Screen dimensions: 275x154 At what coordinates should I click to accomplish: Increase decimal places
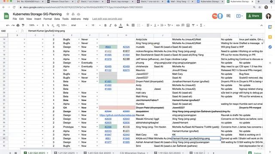pos(58,25)
